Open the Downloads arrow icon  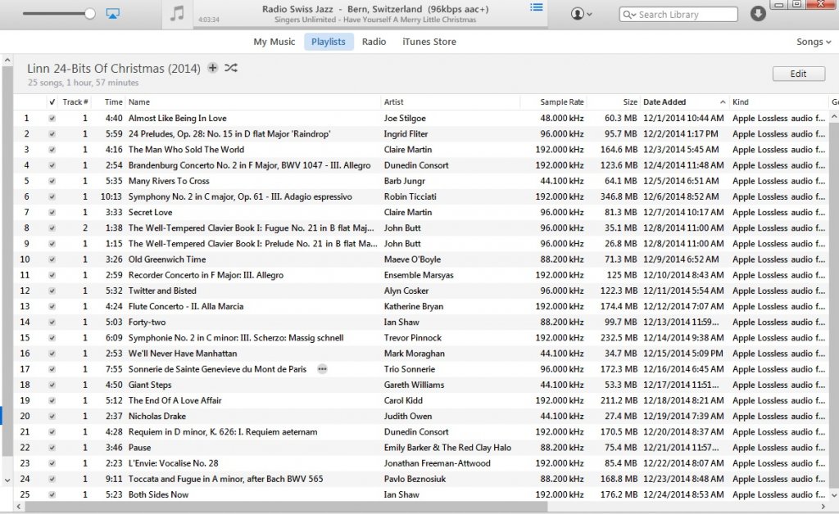pos(758,14)
